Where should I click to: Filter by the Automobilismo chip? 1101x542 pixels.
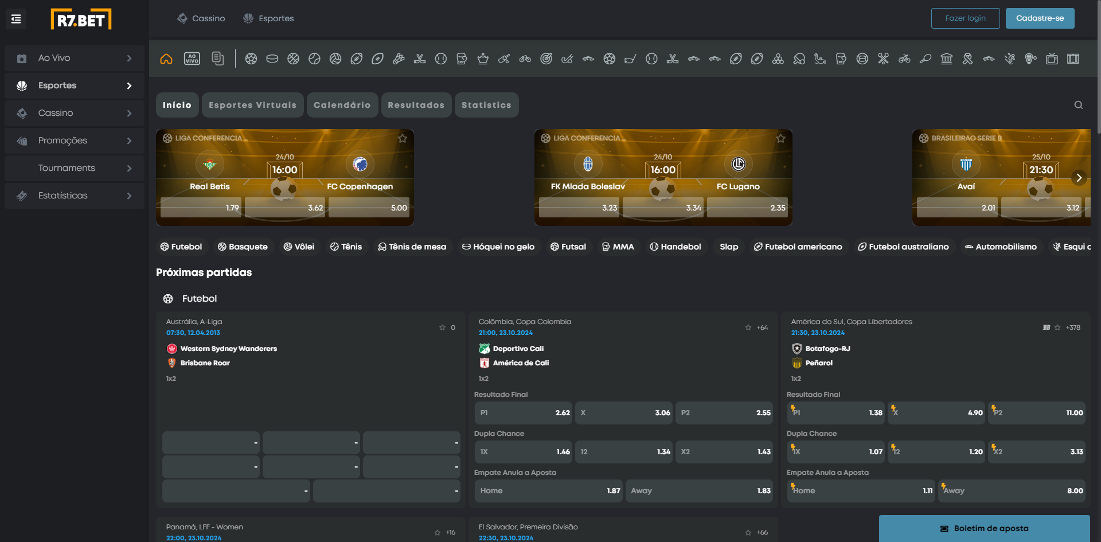click(1001, 247)
